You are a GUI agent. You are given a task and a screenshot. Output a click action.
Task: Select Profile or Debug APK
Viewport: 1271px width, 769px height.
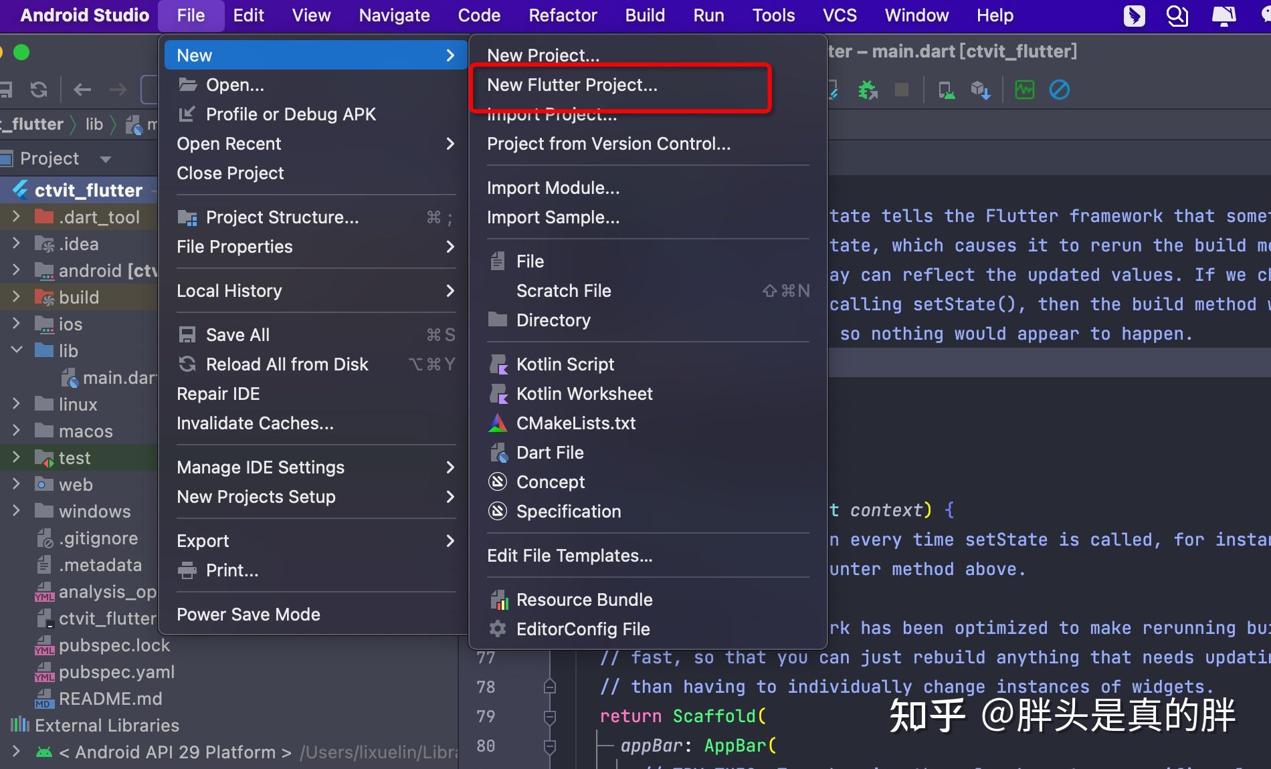pyautogui.click(x=315, y=114)
